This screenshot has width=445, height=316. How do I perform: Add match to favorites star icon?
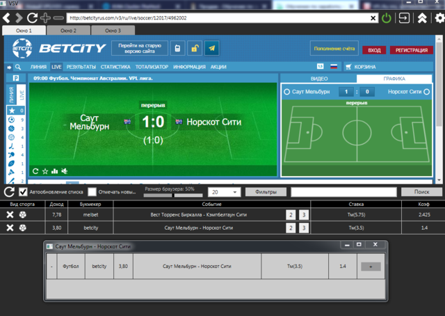point(45,171)
